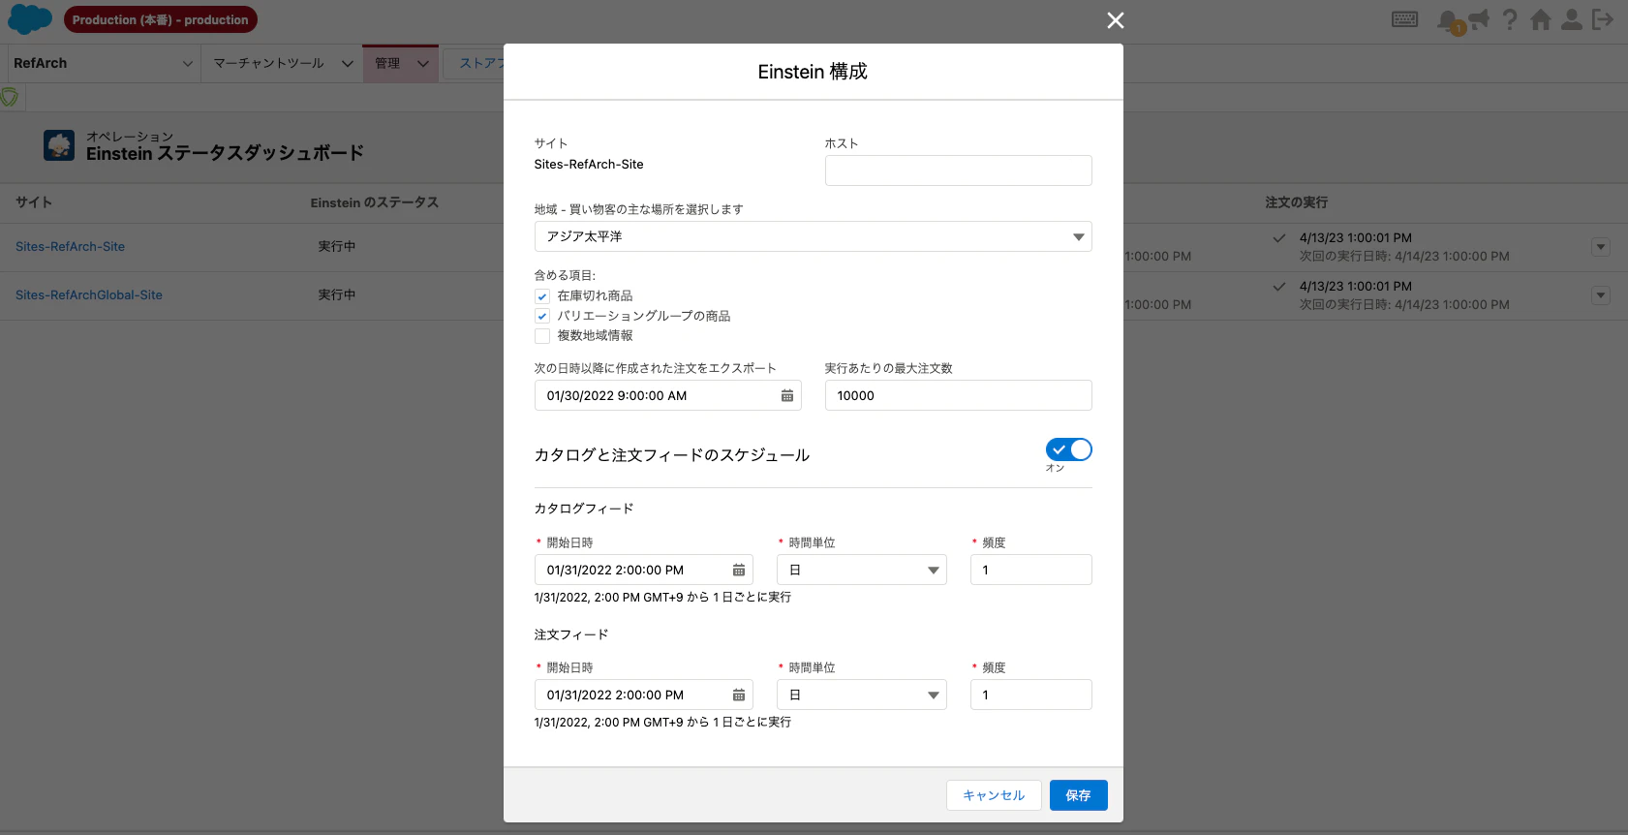The height and width of the screenshot is (835, 1628).
Task: Open the notifications bell icon
Action: coord(1448,20)
